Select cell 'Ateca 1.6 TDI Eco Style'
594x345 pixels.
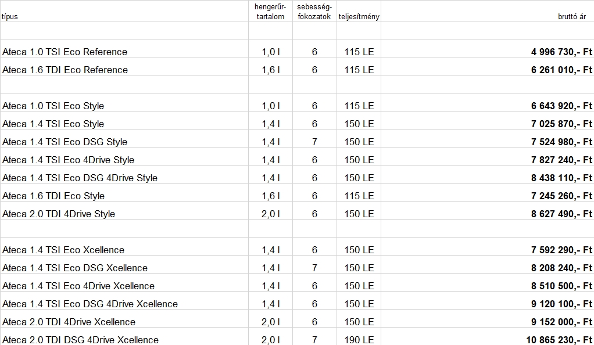[x=124, y=193]
